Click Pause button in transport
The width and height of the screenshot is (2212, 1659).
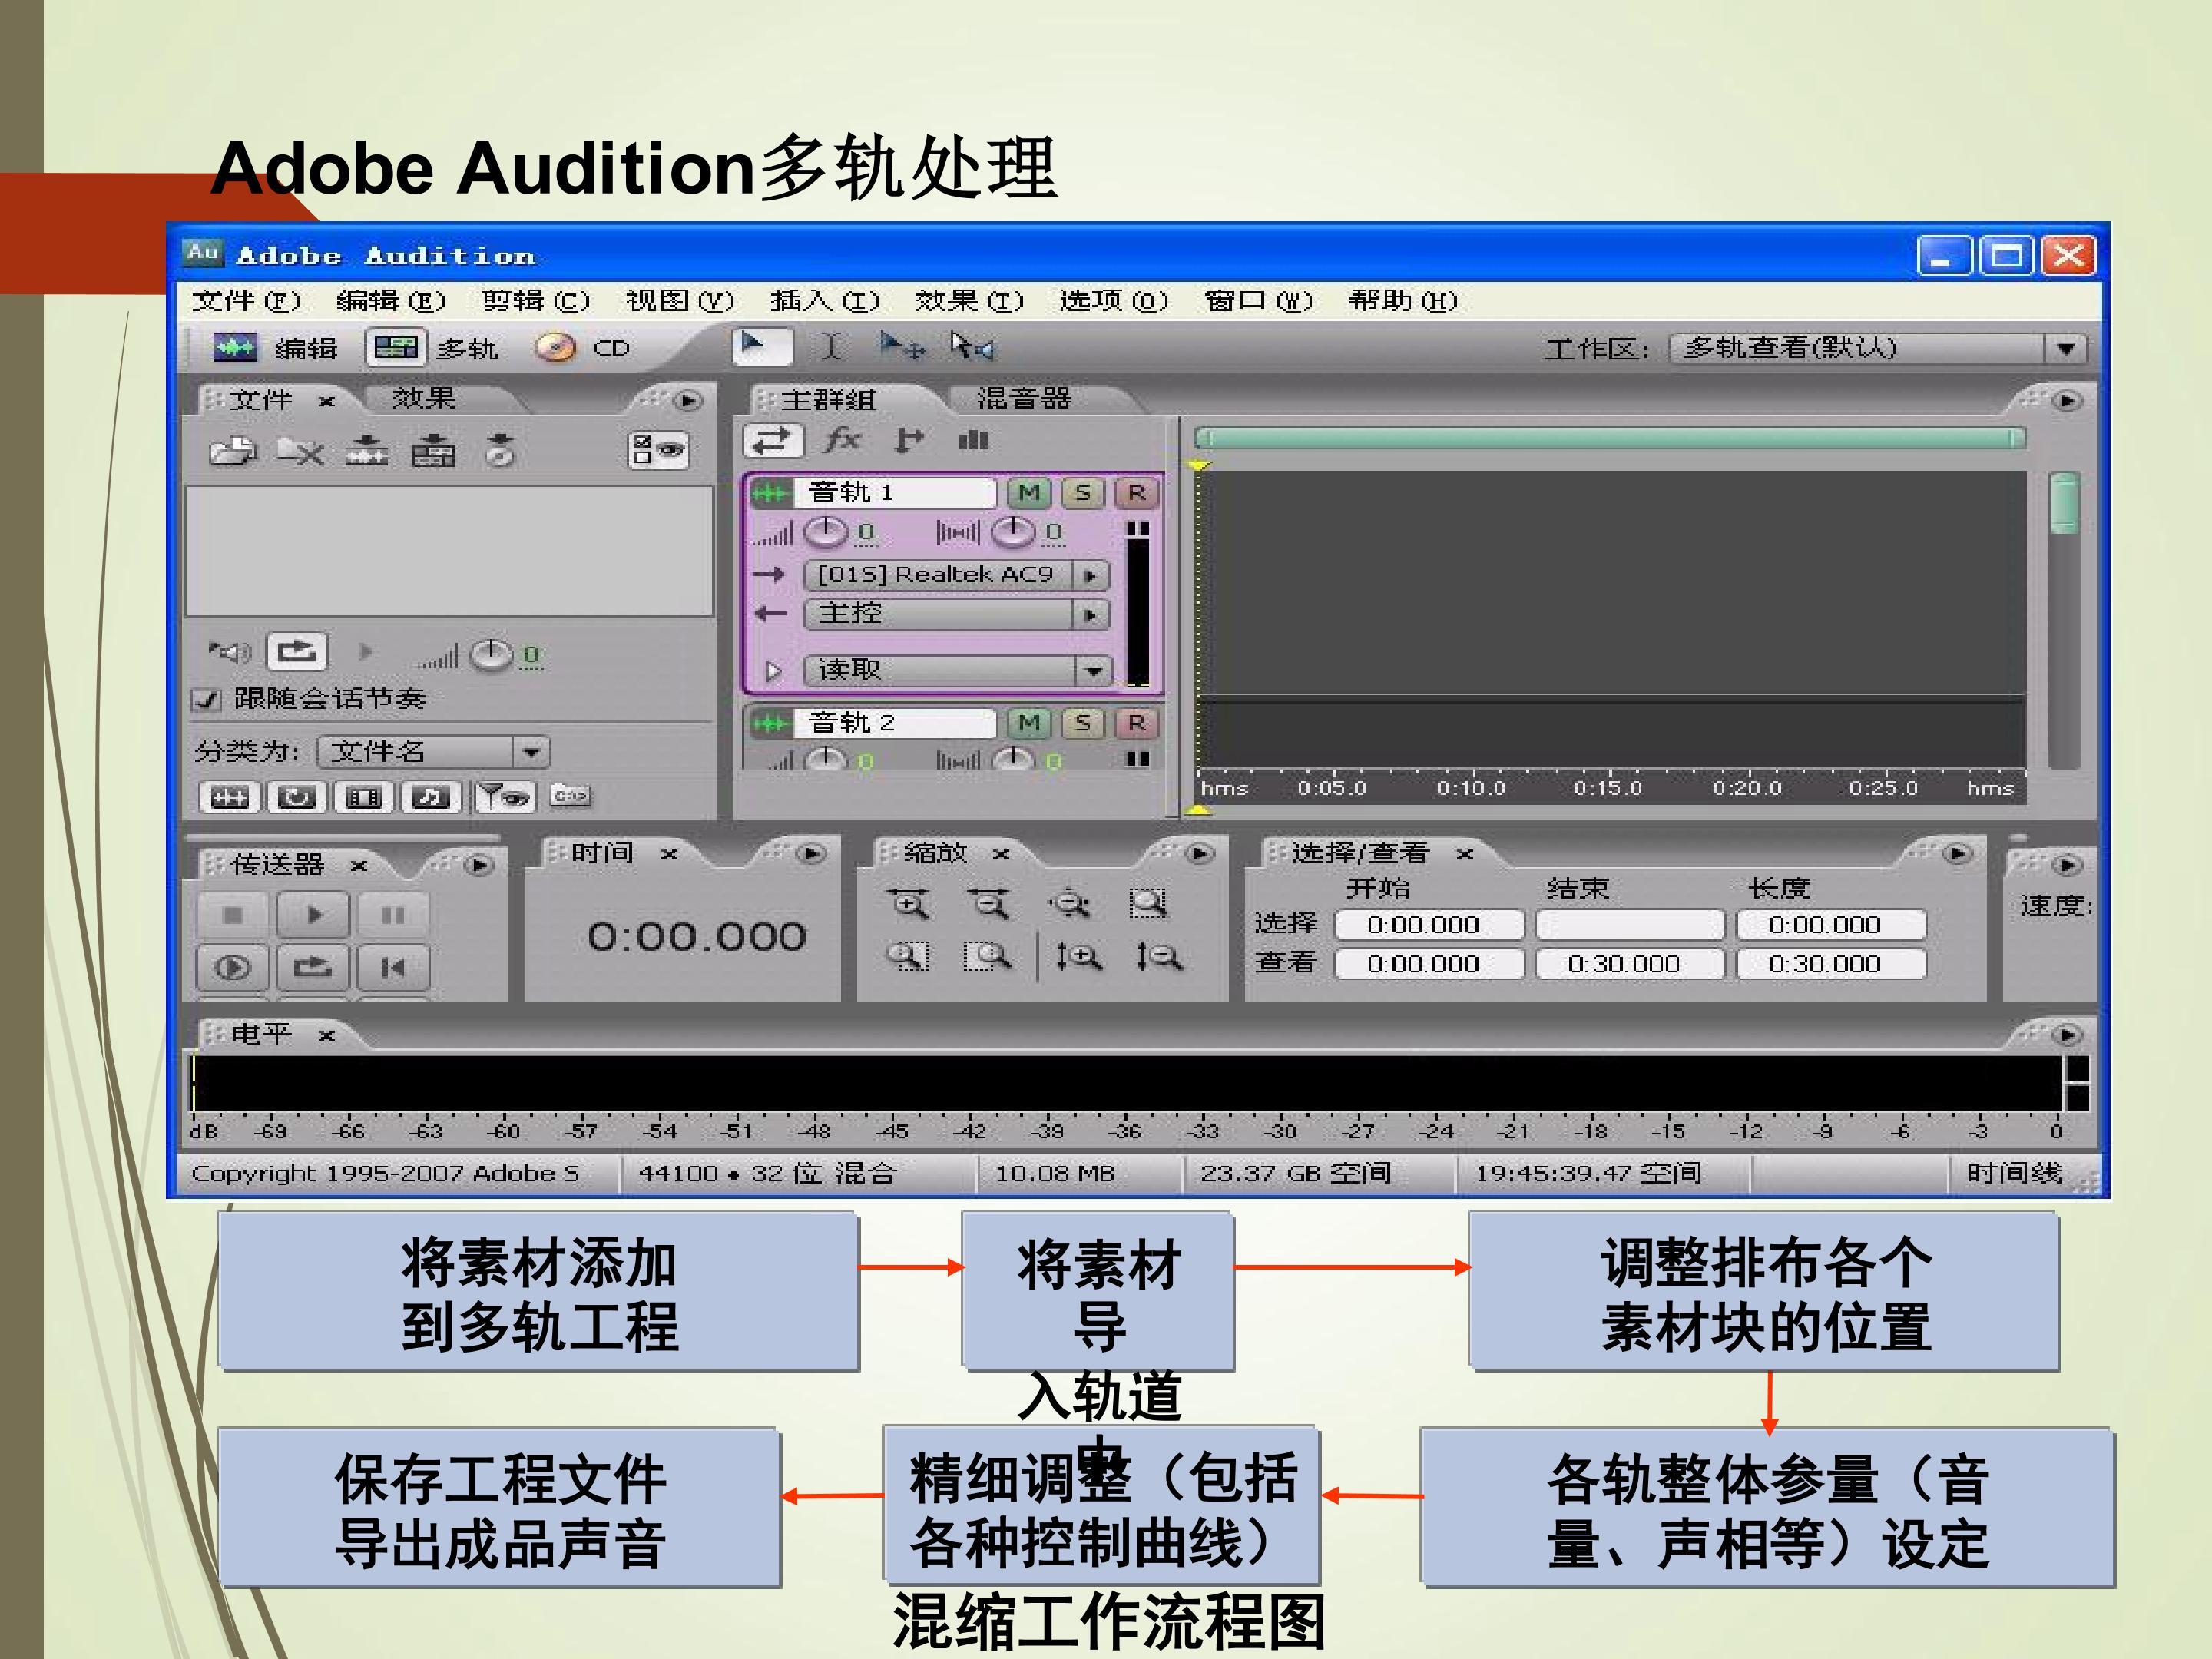393,914
